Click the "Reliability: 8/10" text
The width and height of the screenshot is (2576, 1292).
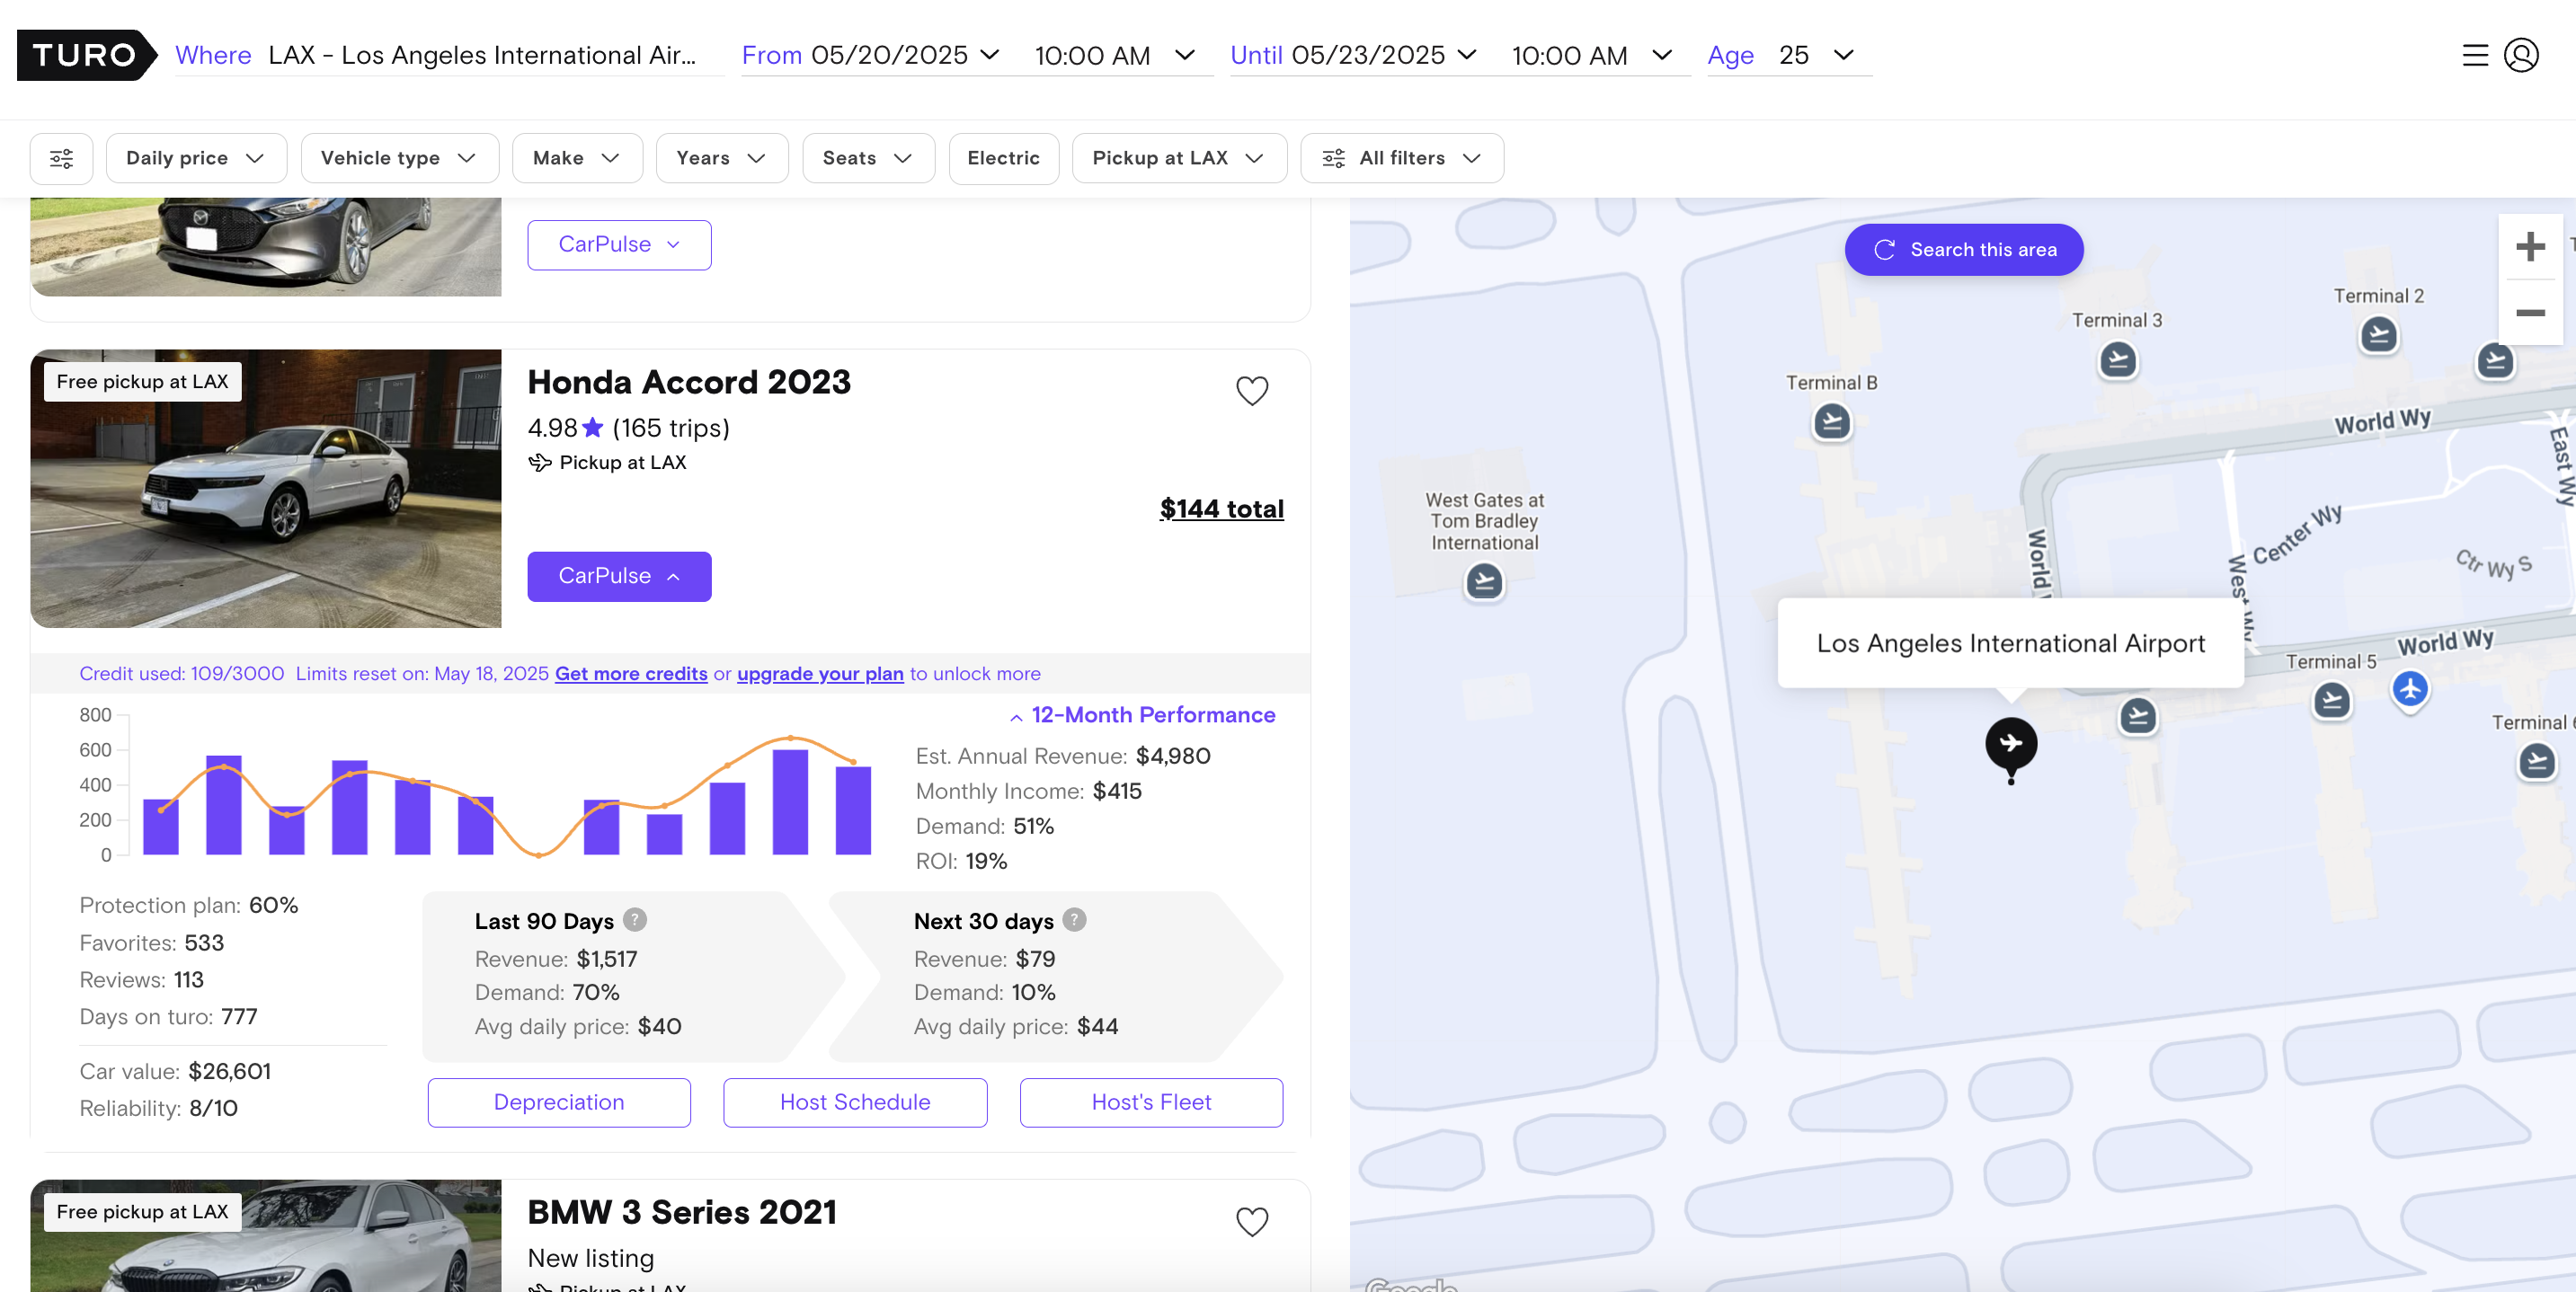(x=158, y=1108)
